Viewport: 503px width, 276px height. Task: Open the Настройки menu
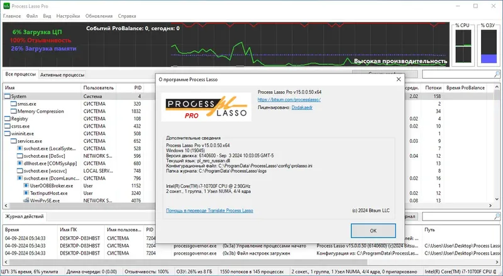pyautogui.click(x=68, y=16)
